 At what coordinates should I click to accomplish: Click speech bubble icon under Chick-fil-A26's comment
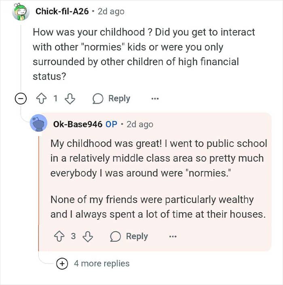[98, 99]
